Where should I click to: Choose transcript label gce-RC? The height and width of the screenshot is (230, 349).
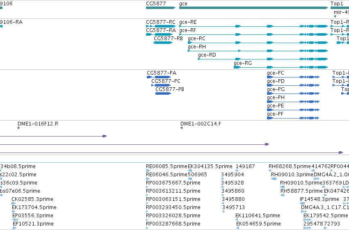point(196,39)
